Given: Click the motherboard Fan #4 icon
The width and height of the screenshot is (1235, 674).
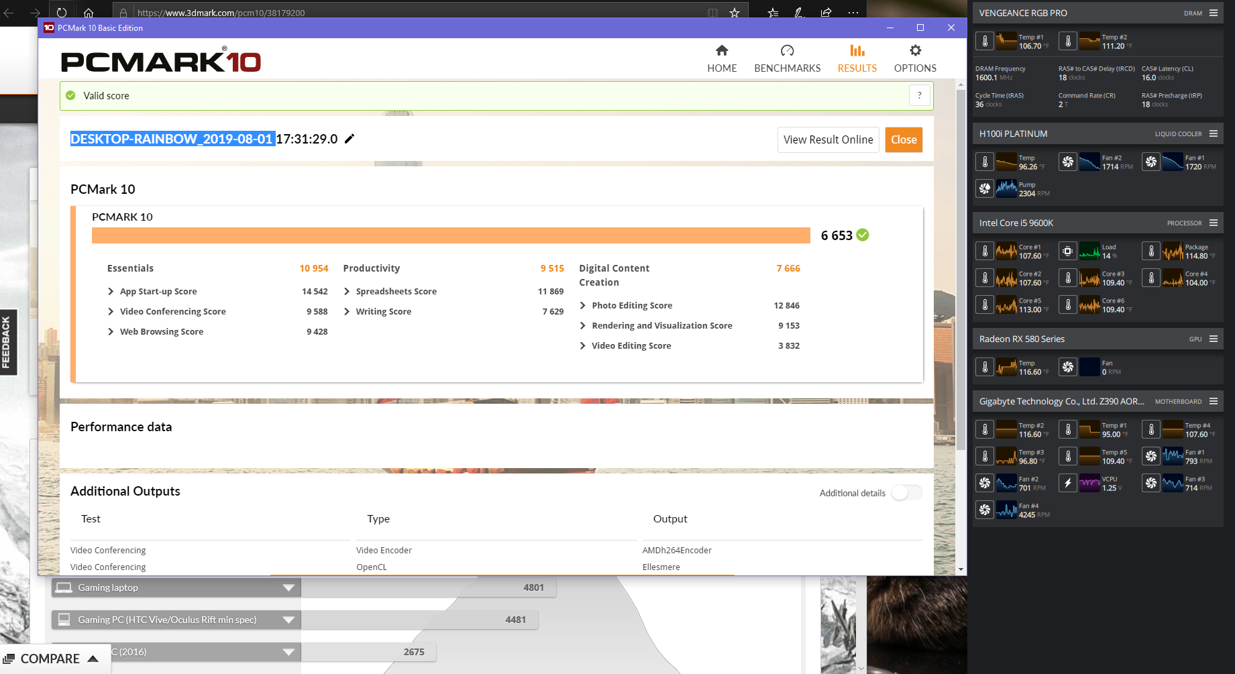Looking at the screenshot, I should (985, 510).
